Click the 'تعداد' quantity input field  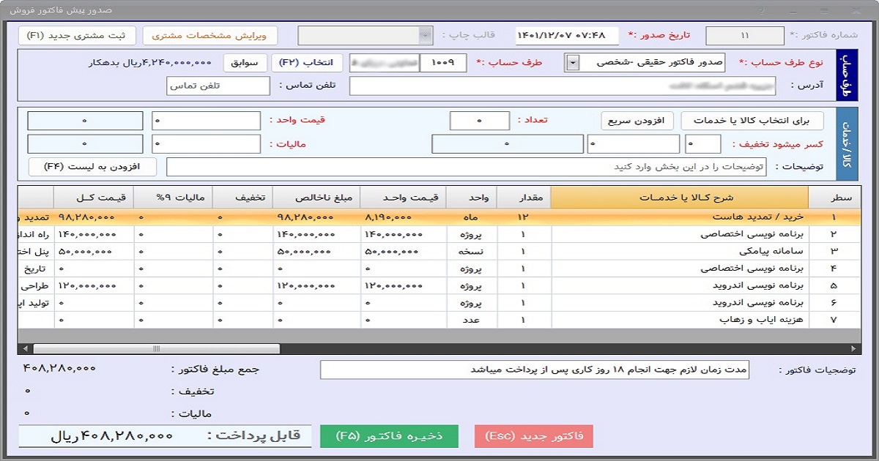(x=479, y=121)
